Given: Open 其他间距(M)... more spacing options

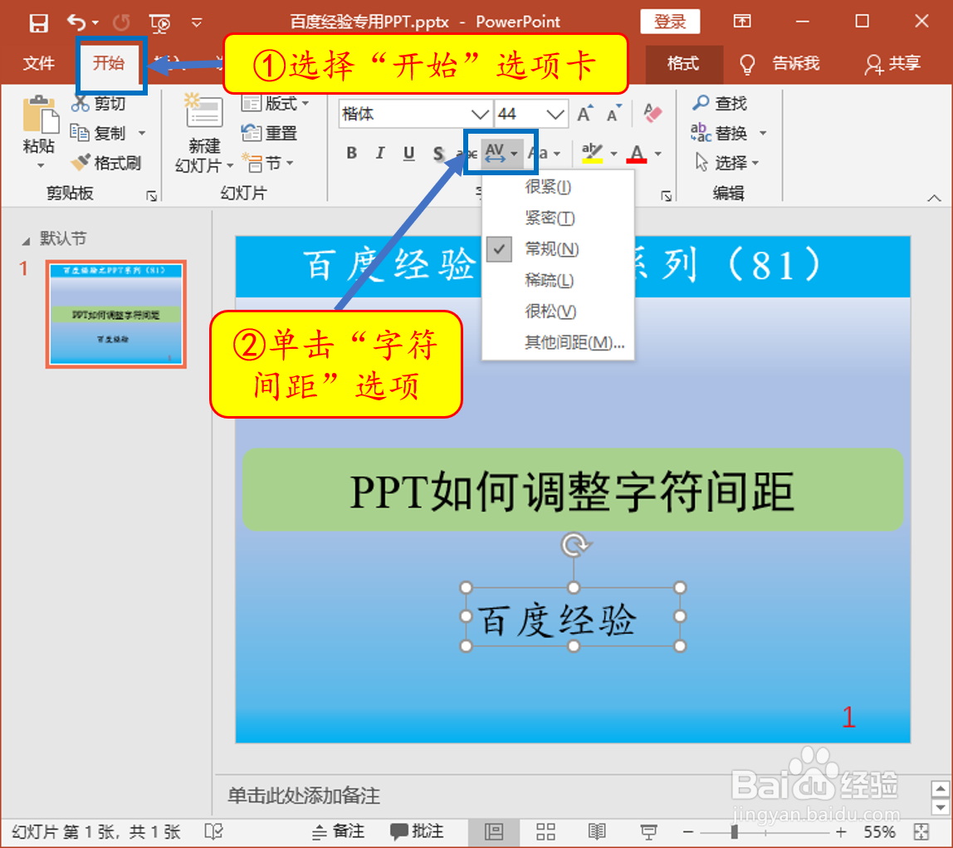Looking at the screenshot, I should point(558,342).
